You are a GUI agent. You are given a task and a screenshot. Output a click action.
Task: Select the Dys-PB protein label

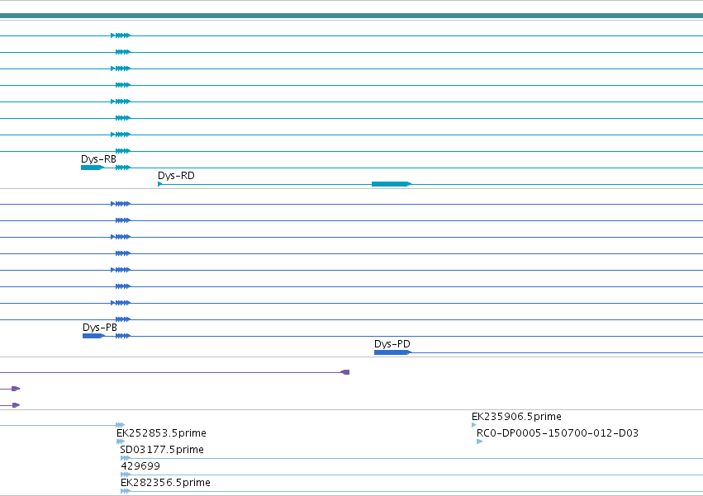pyautogui.click(x=99, y=328)
